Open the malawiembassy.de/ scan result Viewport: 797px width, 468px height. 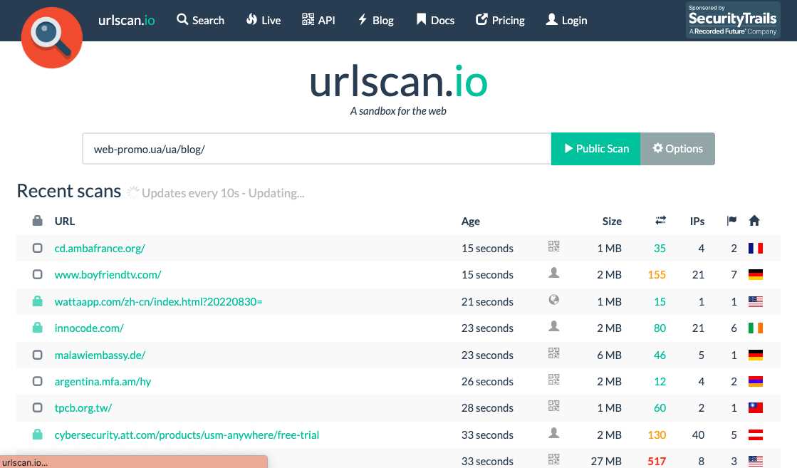coord(100,355)
